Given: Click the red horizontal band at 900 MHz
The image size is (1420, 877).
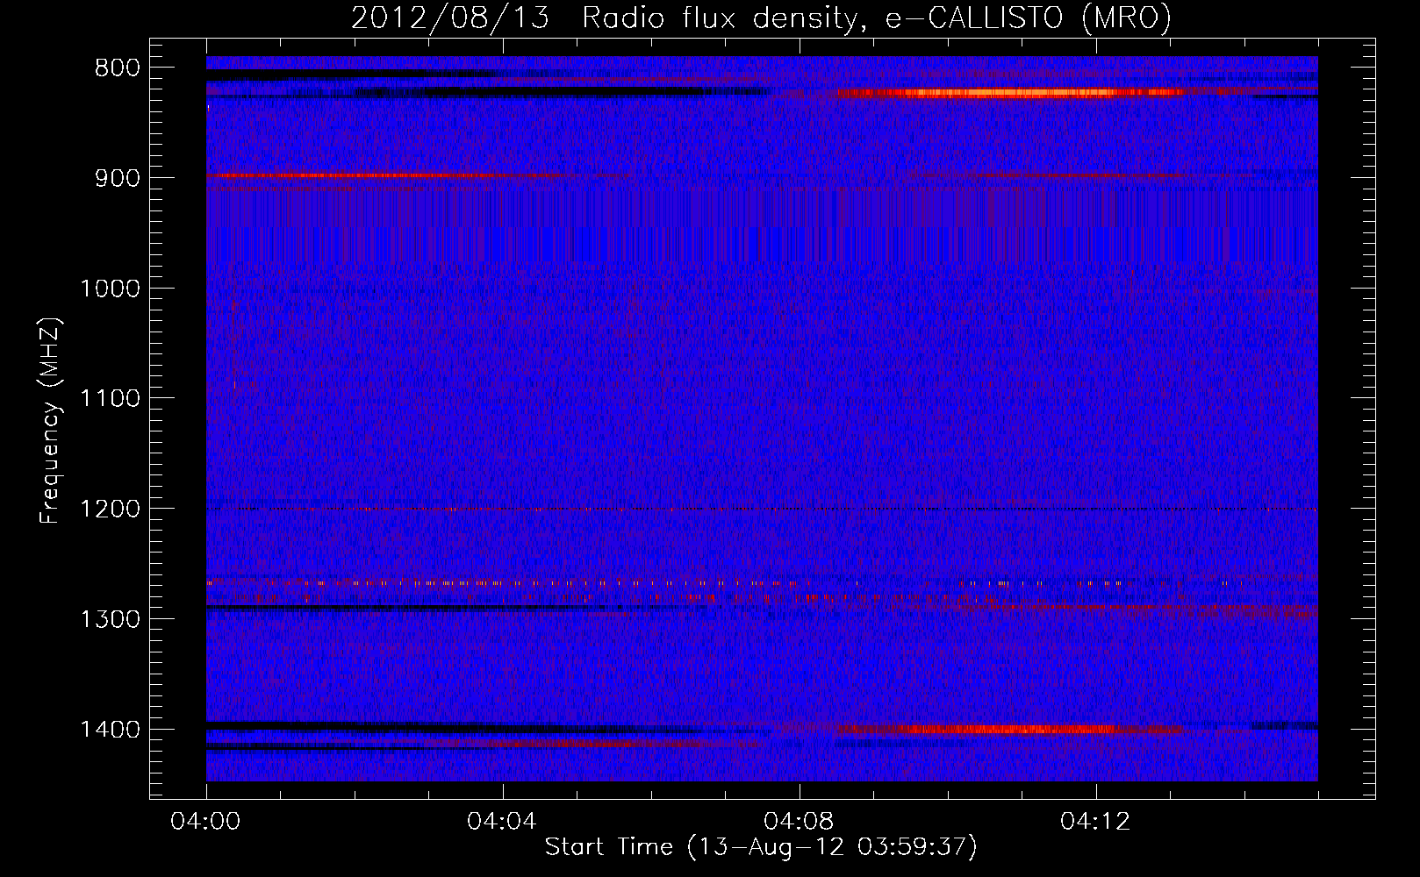Looking at the screenshot, I should click(x=382, y=175).
